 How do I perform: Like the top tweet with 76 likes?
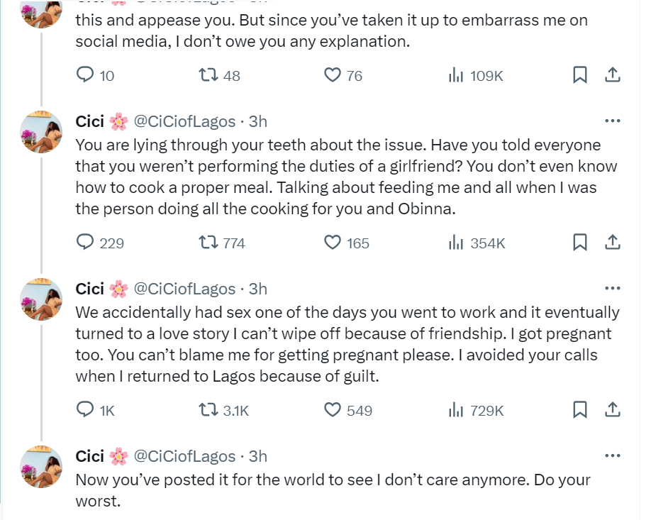tap(333, 75)
